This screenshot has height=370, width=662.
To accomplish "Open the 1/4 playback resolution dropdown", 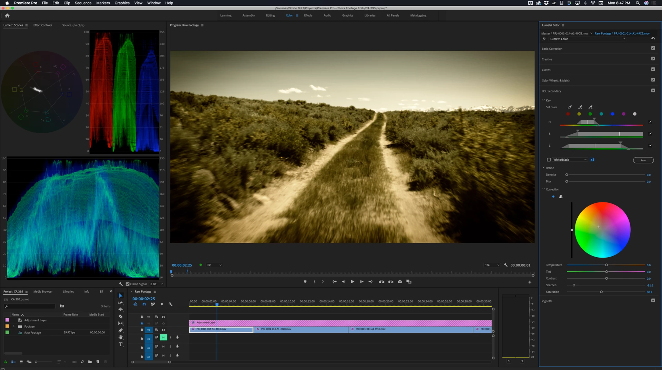I will point(492,265).
